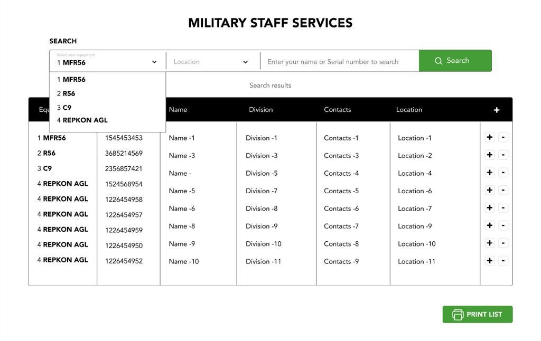Select serial number 1545453453
Viewport: 541px width, 341px height.
(124, 138)
